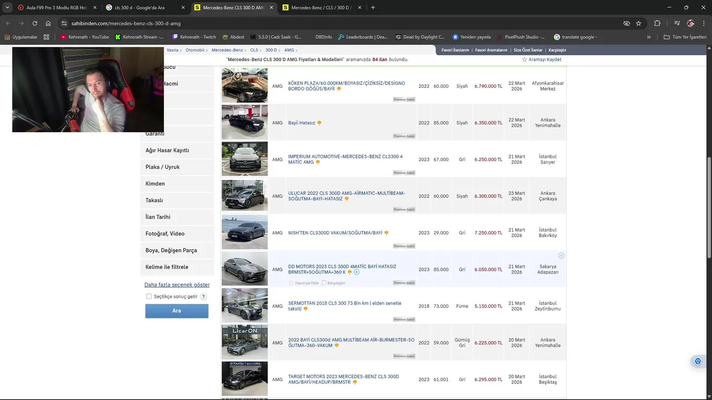This screenshot has width=712, height=400.
Task: Expand the Plaka / Uyruk filter
Action: [x=177, y=167]
